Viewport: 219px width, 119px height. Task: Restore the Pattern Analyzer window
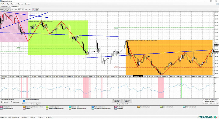click(x=211, y=1)
